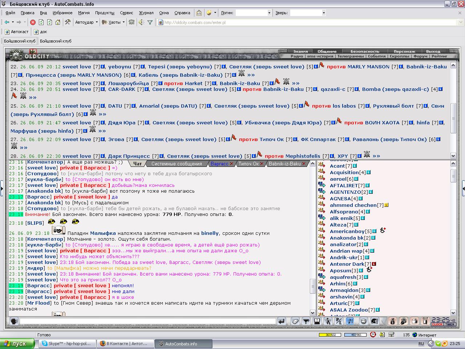Expand left side panel arrow

click(x=1, y=188)
